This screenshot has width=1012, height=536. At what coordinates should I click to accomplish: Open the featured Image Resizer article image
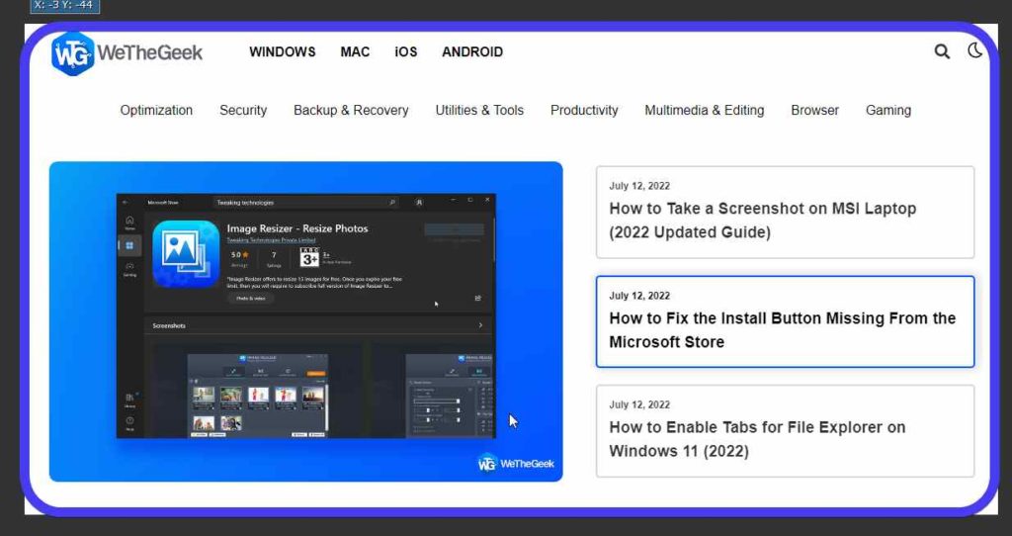coord(306,321)
